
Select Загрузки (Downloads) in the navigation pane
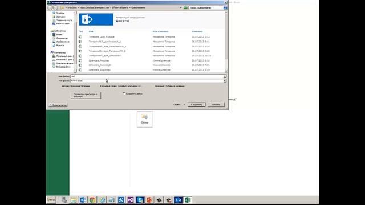click(60, 17)
